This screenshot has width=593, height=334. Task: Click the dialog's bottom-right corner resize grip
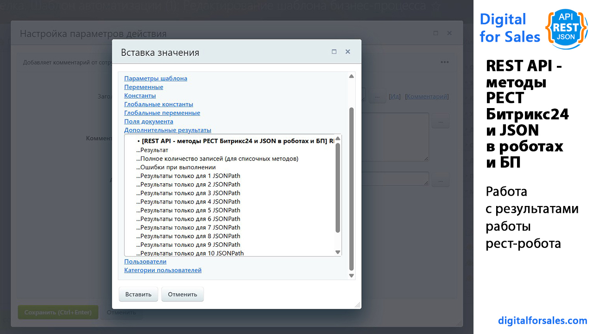[x=357, y=305]
